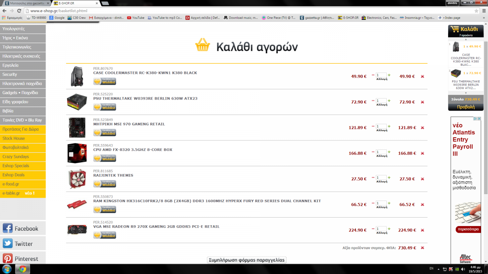488x274 pixels.
Task: Open the MSI Radeon R9 270X image
Action: coord(77,230)
